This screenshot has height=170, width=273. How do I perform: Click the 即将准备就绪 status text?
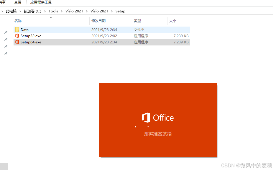157,134
